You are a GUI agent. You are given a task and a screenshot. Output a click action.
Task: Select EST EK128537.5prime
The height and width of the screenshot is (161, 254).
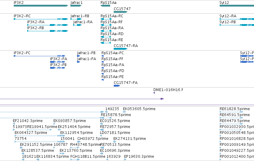click(23, 154)
